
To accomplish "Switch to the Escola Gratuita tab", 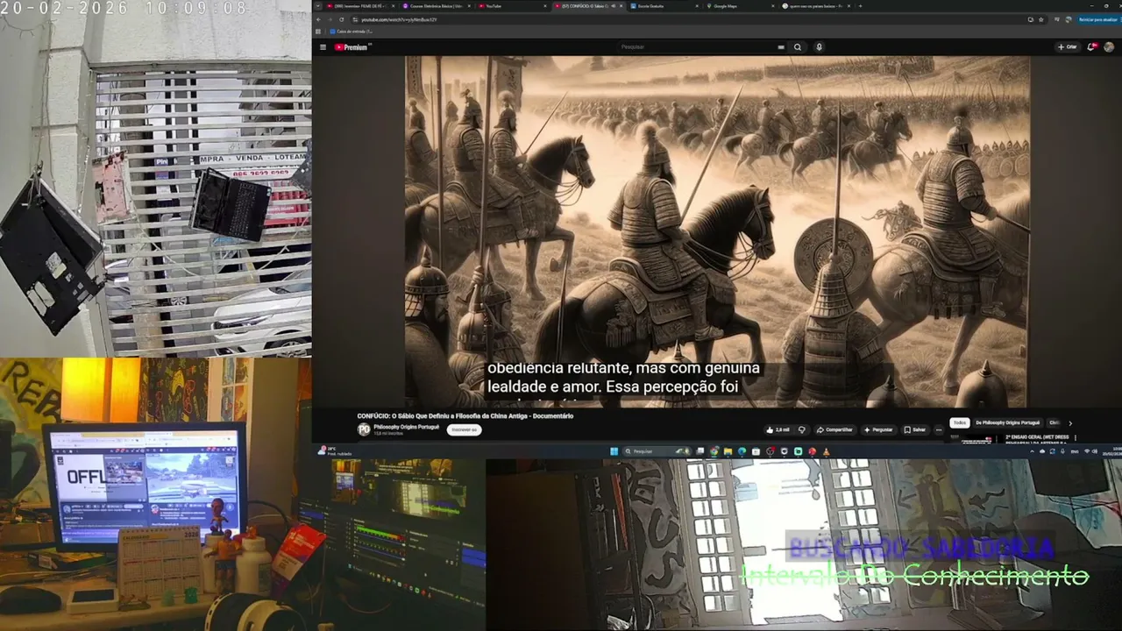I will pos(664,6).
